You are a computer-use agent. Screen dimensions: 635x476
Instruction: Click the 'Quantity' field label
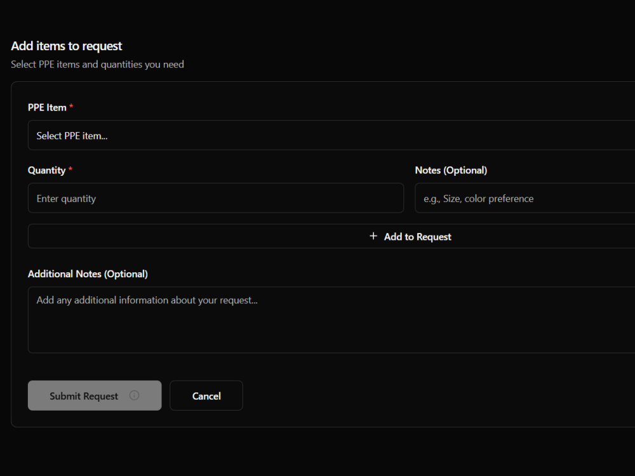(x=46, y=170)
